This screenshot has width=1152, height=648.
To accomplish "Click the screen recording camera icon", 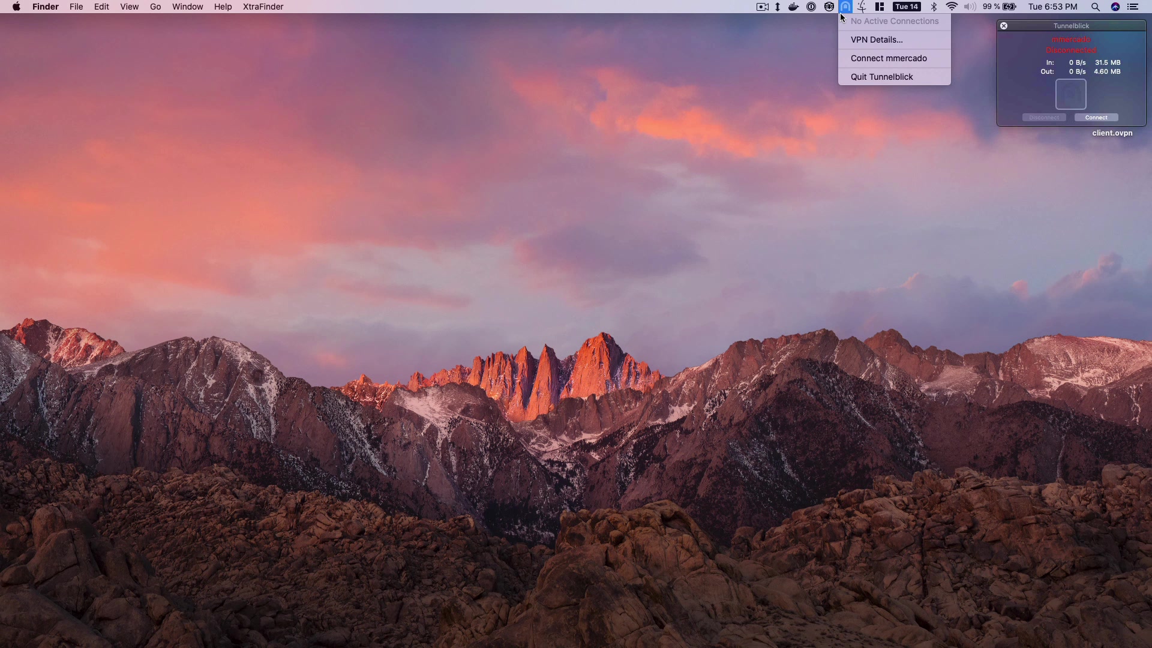I will tap(762, 7).
